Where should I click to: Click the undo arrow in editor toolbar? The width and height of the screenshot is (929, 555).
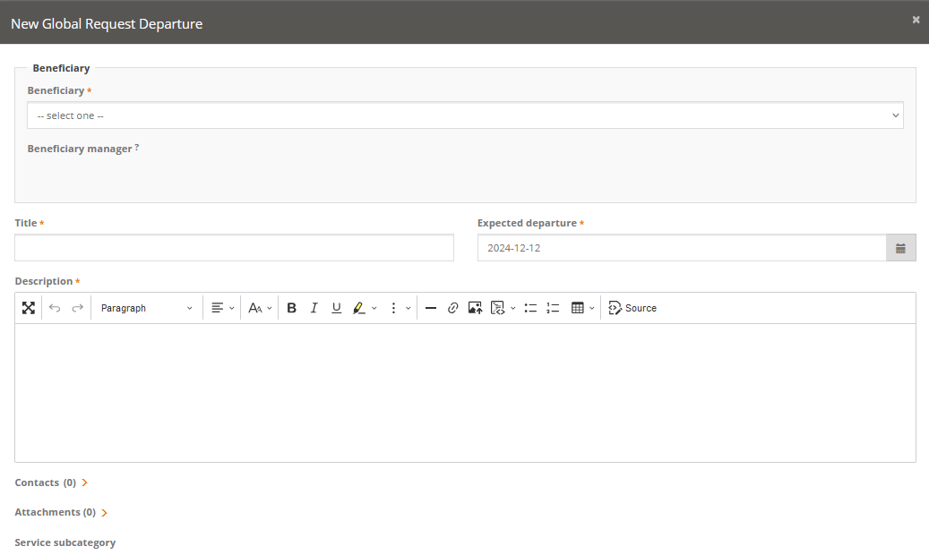point(55,308)
